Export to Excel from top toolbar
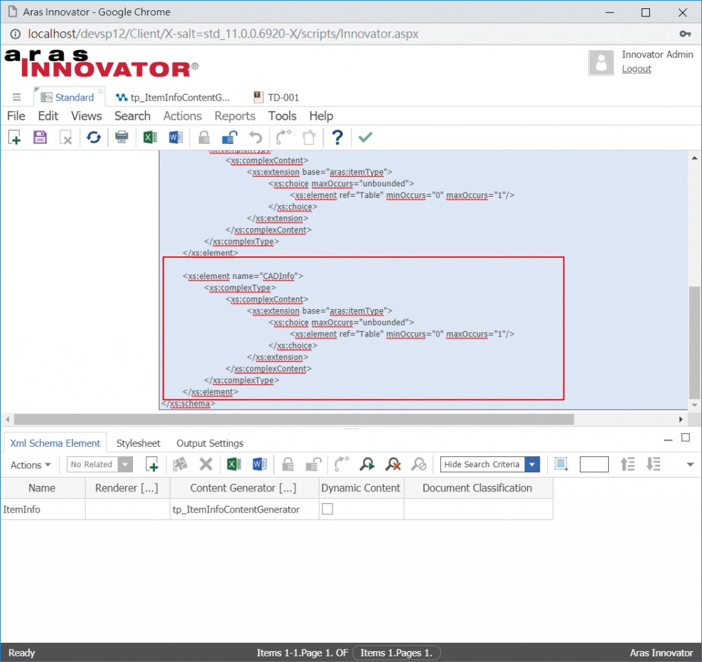702x662 pixels. (150, 137)
